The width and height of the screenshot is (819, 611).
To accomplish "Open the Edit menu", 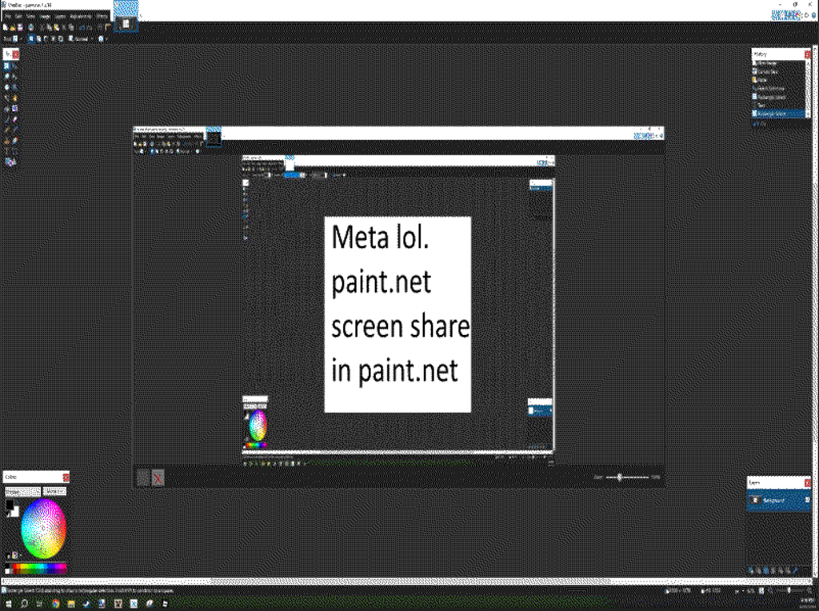I will pyautogui.click(x=19, y=16).
